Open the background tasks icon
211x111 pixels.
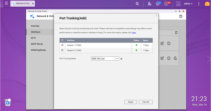pyautogui.click(x=149, y=4)
